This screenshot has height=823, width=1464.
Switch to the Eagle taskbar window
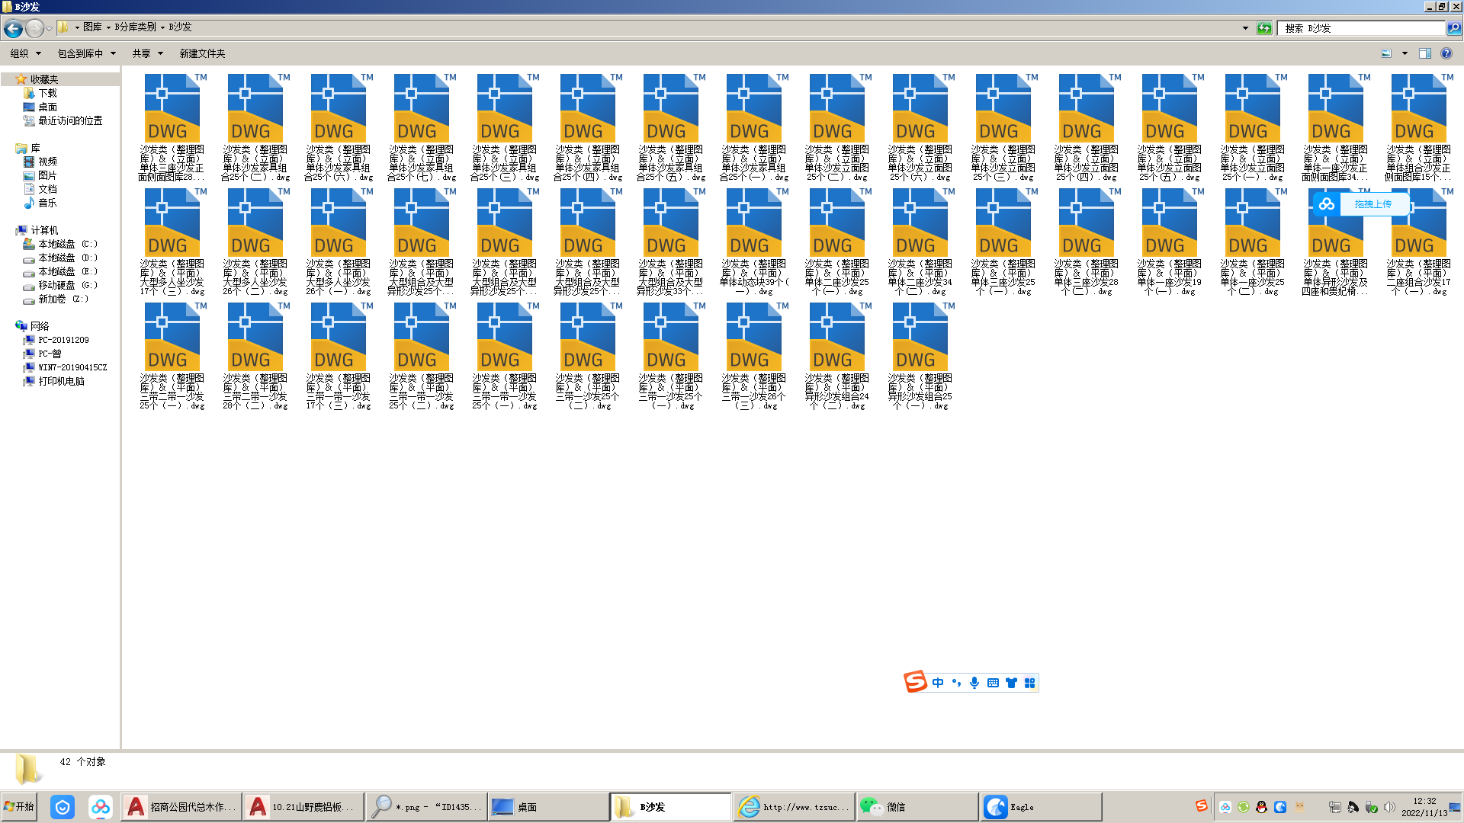tap(1041, 806)
